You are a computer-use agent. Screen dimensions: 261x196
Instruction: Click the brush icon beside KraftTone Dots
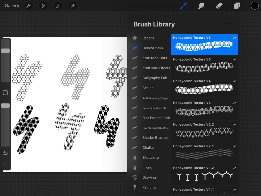tap(135, 58)
